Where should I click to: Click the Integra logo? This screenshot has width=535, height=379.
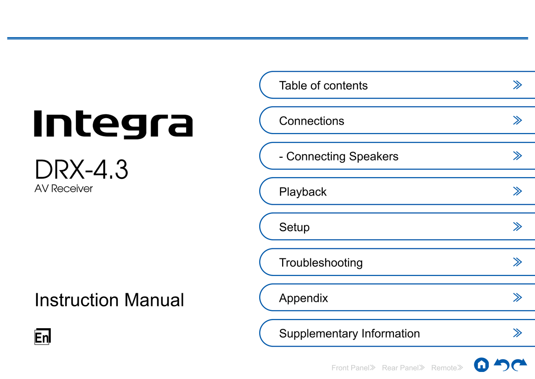pyautogui.click(x=113, y=124)
